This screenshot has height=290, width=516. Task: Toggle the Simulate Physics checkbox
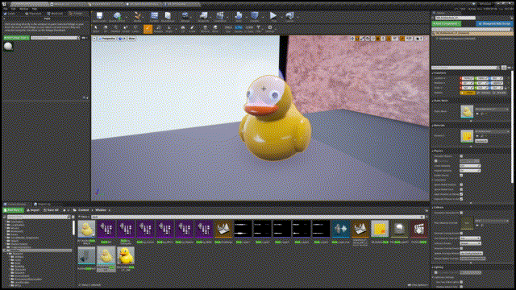tap(461, 156)
